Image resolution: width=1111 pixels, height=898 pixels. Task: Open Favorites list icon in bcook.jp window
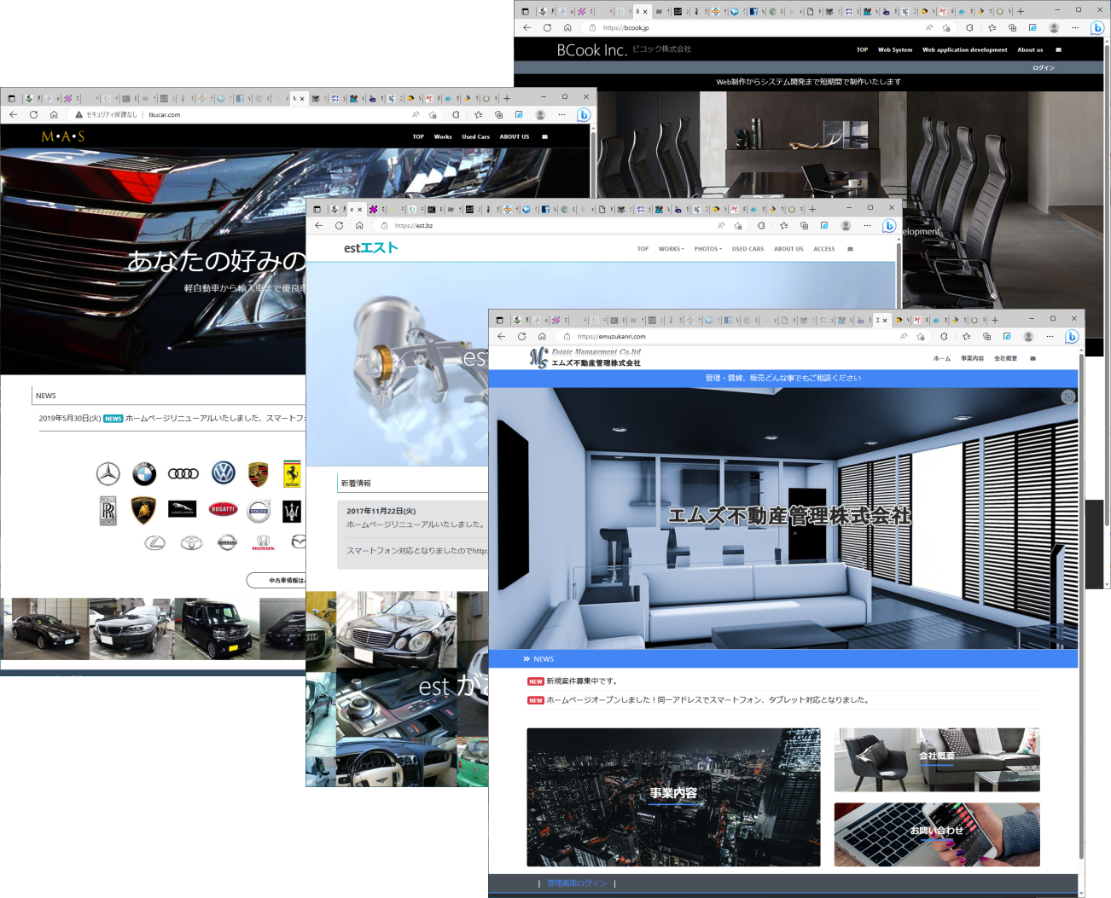991,27
